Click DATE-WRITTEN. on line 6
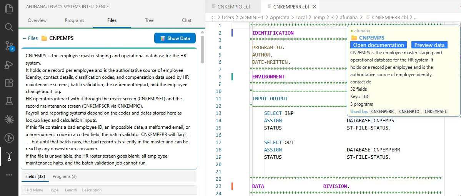 tap(271, 62)
